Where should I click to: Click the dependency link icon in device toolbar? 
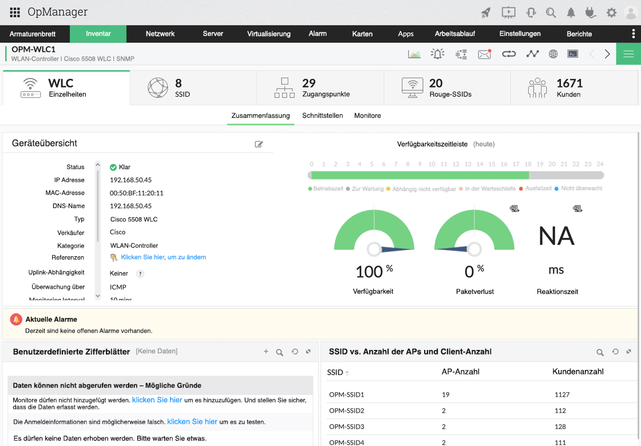[x=509, y=54]
